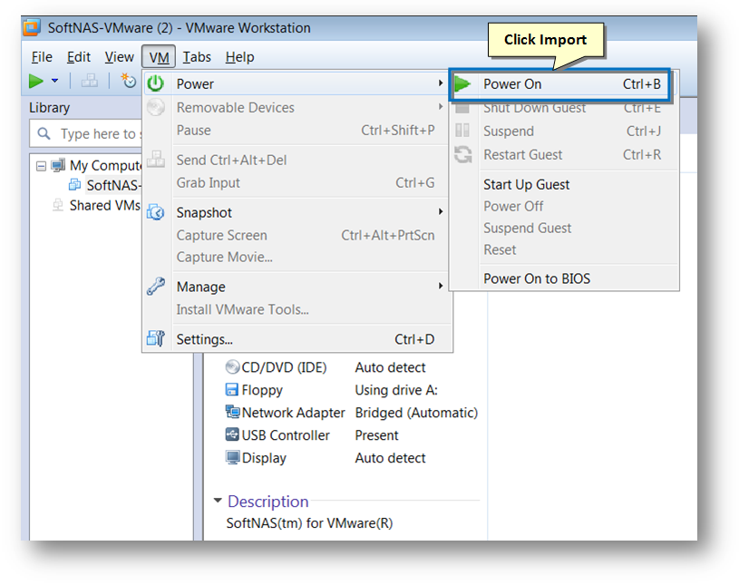
Task: Open the Tabs menu
Action: tap(197, 57)
